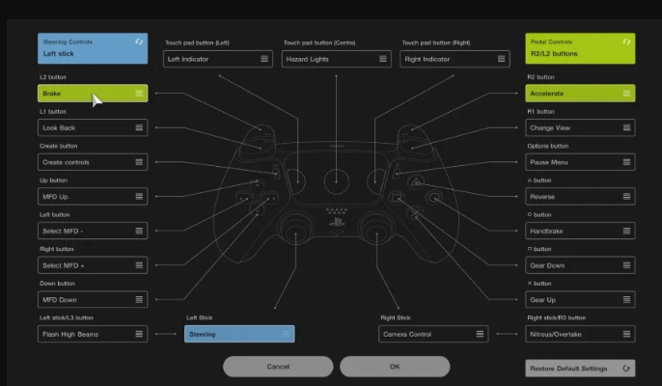Click the circle button on the controller diagram
662x386 pixels.
(434, 197)
